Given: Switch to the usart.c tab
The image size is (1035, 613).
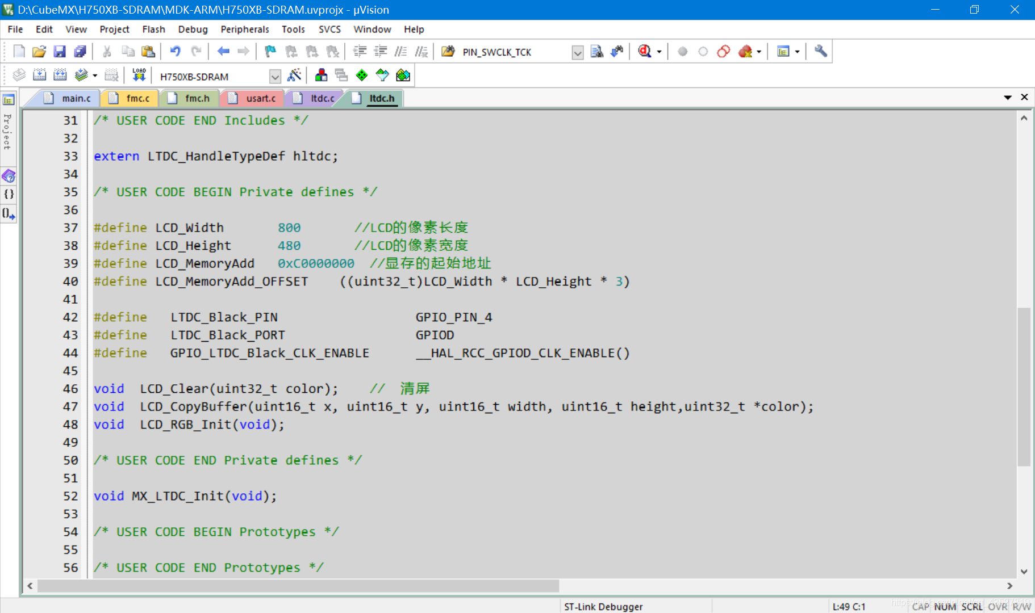Looking at the screenshot, I should click(254, 98).
